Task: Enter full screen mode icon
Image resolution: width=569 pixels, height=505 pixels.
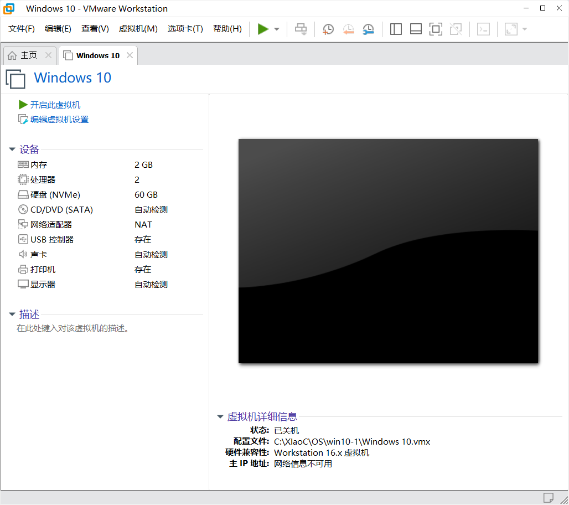Action: (x=436, y=29)
